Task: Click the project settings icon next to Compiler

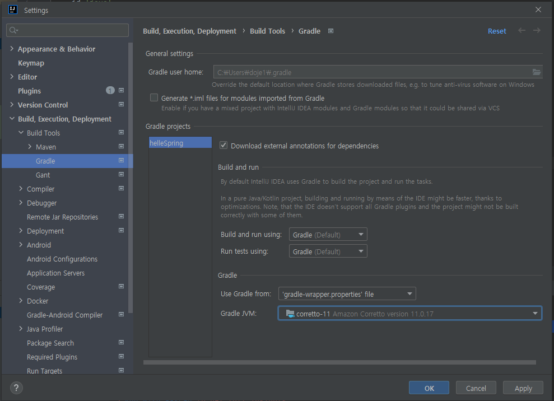Action: 121,188
